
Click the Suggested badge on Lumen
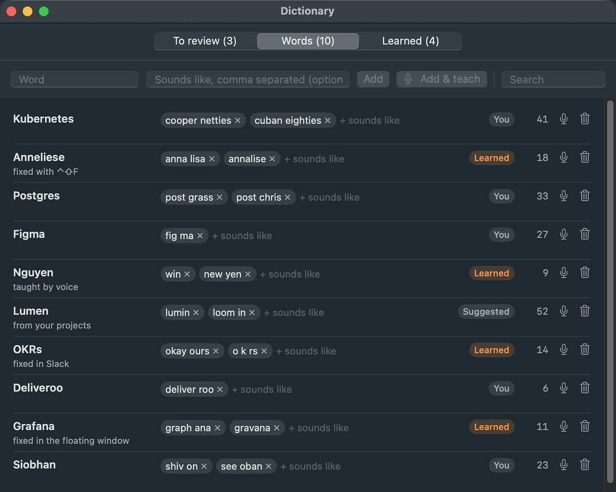pyautogui.click(x=486, y=312)
